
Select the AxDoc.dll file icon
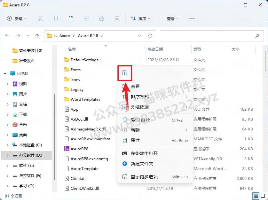coord(67,119)
